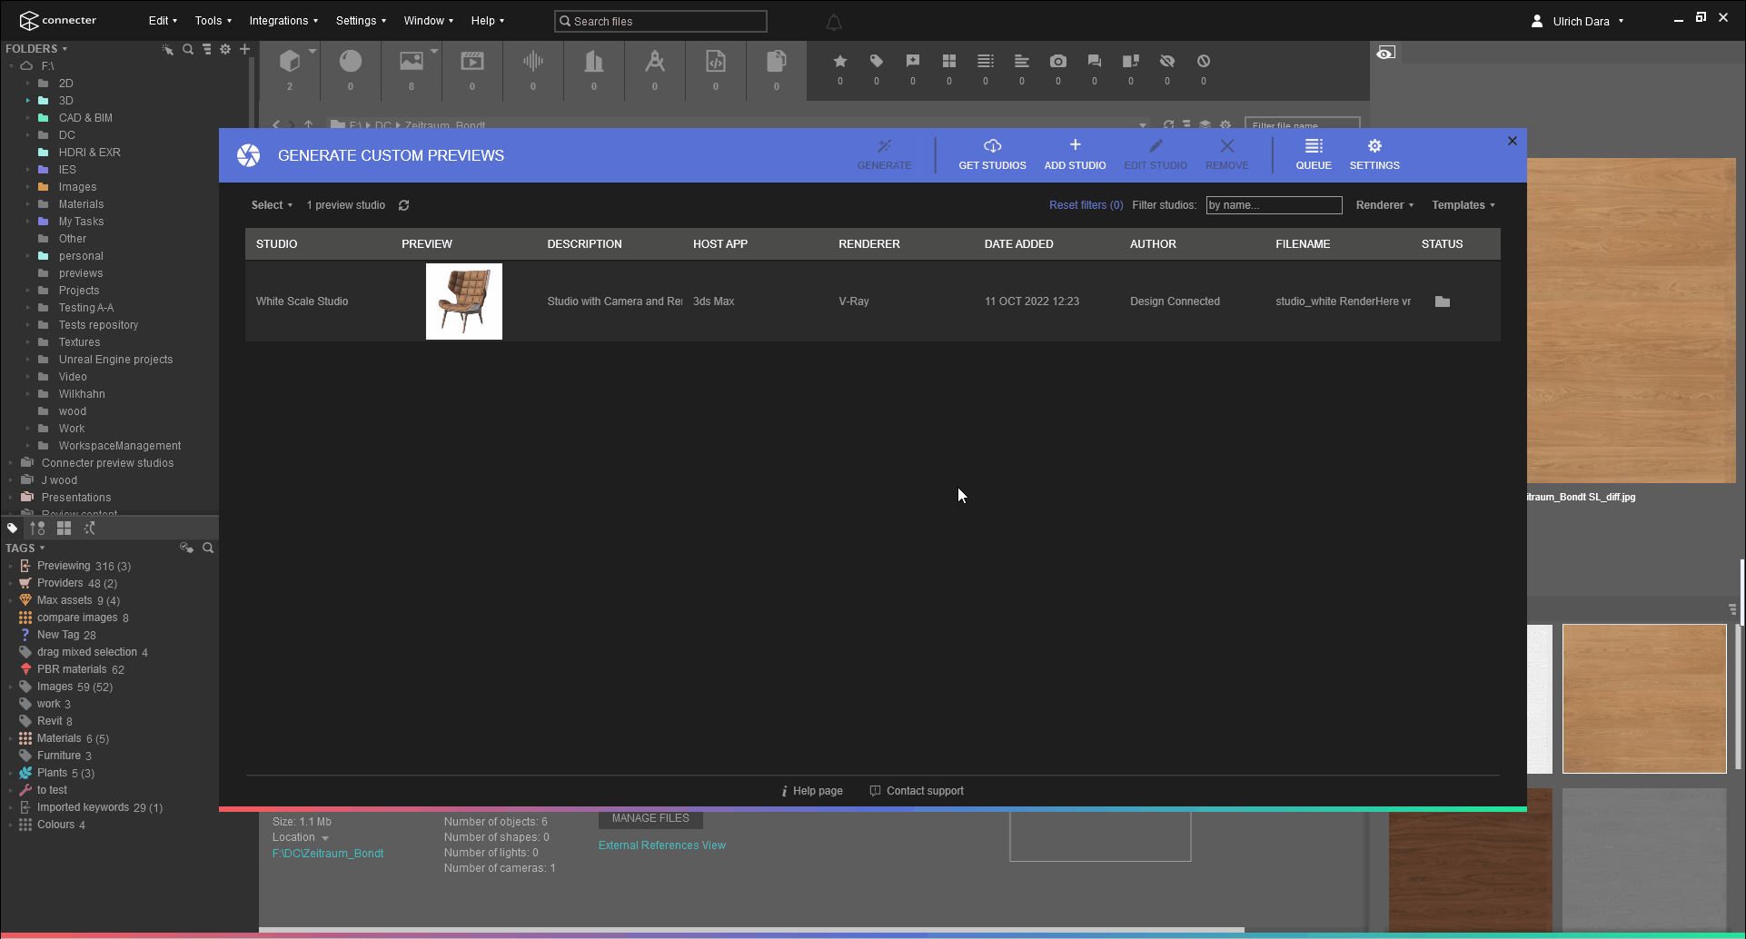Viewport: 1746px width, 939px height.
Task: Toggle preview eye icon at top right
Action: [1385, 53]
